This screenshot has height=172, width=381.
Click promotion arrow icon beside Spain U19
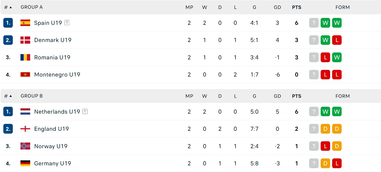click(x=67, y=23)
